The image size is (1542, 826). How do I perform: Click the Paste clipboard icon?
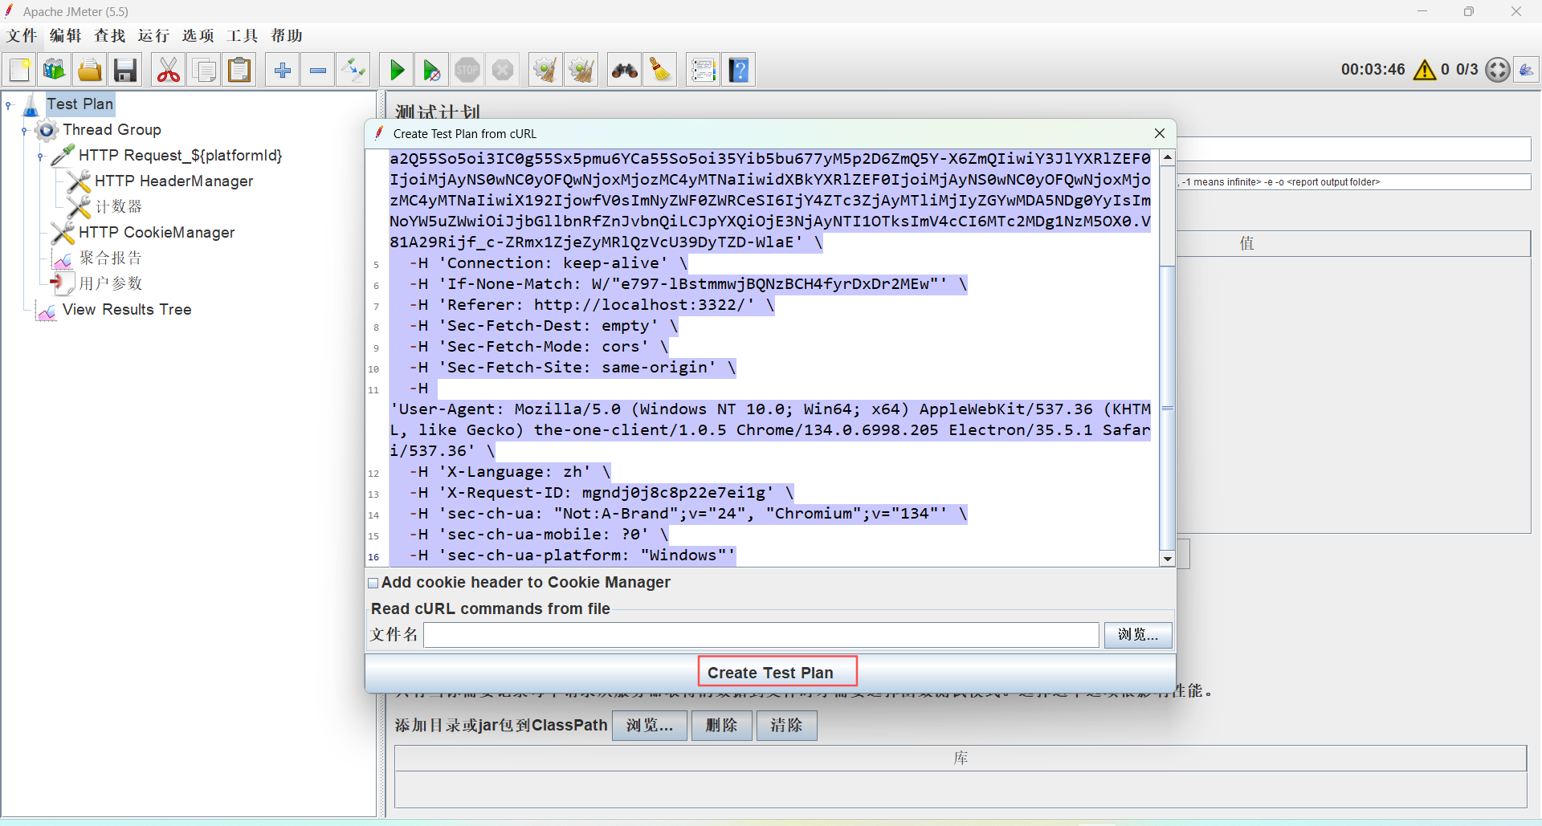point(239,70)
